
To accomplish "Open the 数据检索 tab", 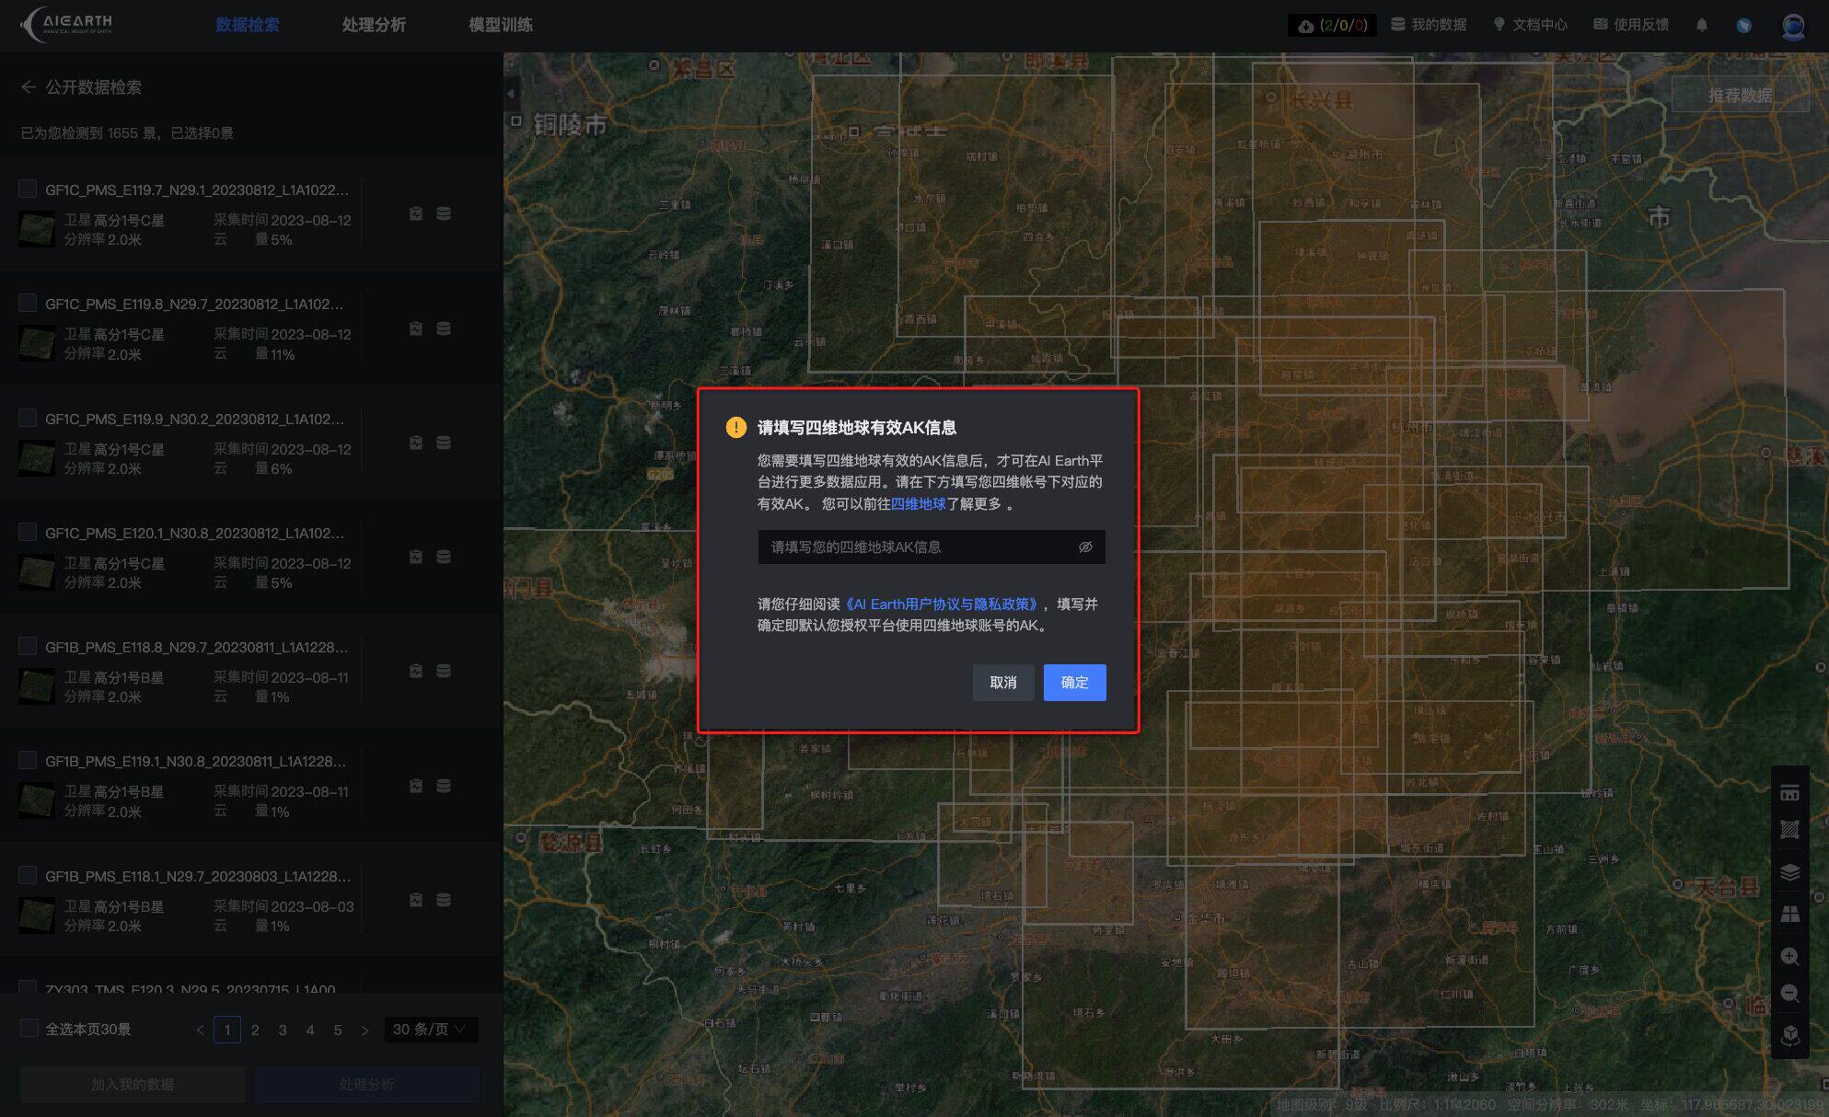I will pos(248,25).
